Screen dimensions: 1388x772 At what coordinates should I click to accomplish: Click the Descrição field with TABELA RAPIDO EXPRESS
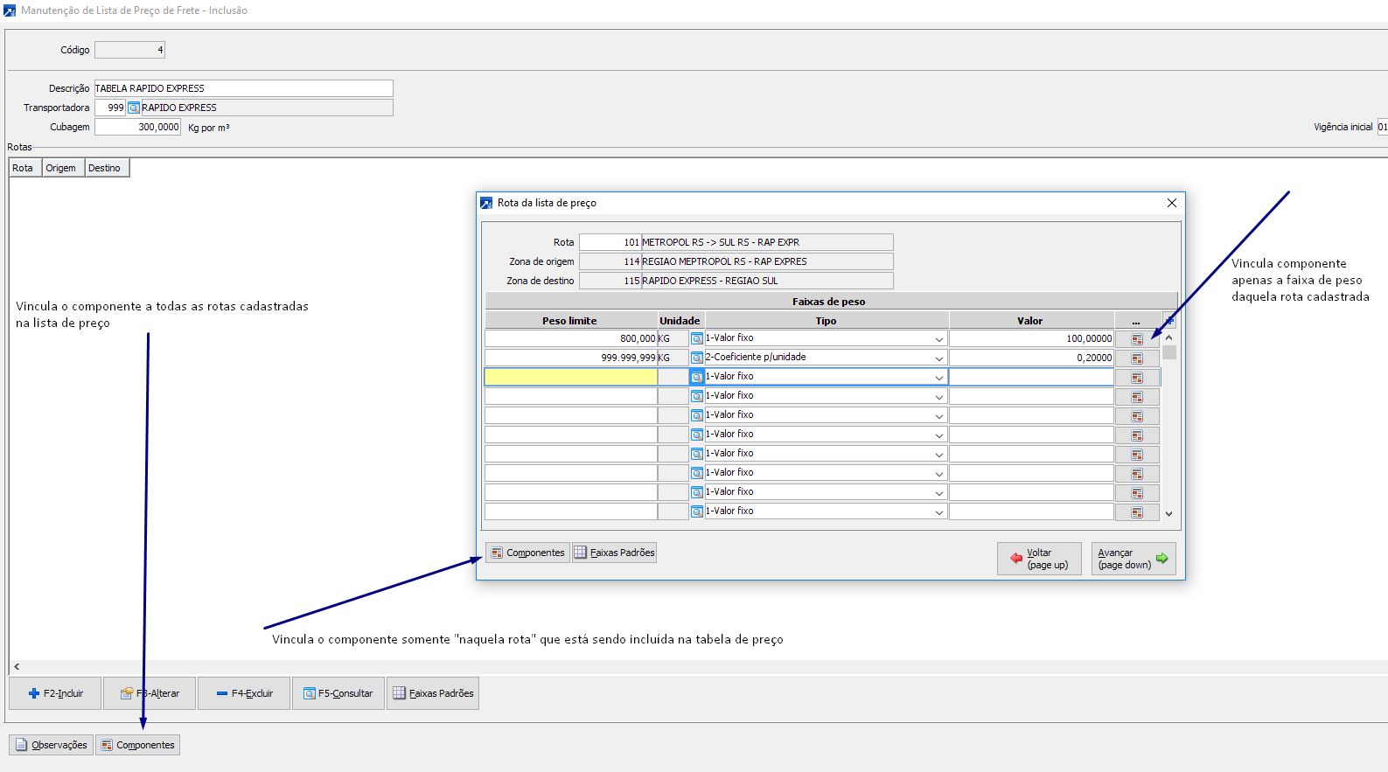coord(243,88)
